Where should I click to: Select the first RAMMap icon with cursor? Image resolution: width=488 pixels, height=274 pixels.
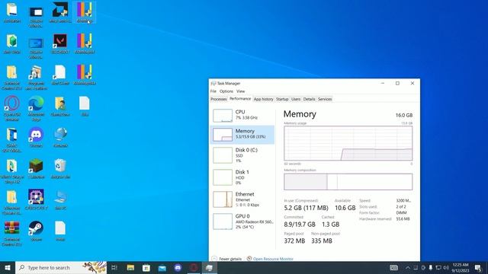85,12
